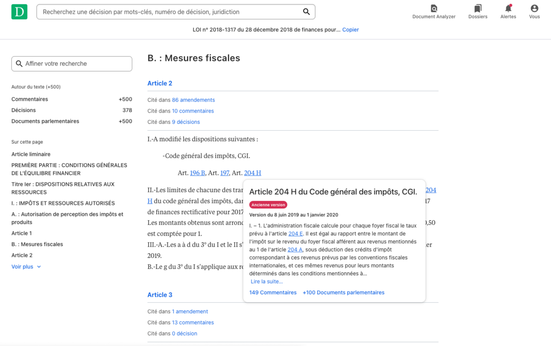
Task: Open the Article 3 heading link
Action: [x=160, y=295]
